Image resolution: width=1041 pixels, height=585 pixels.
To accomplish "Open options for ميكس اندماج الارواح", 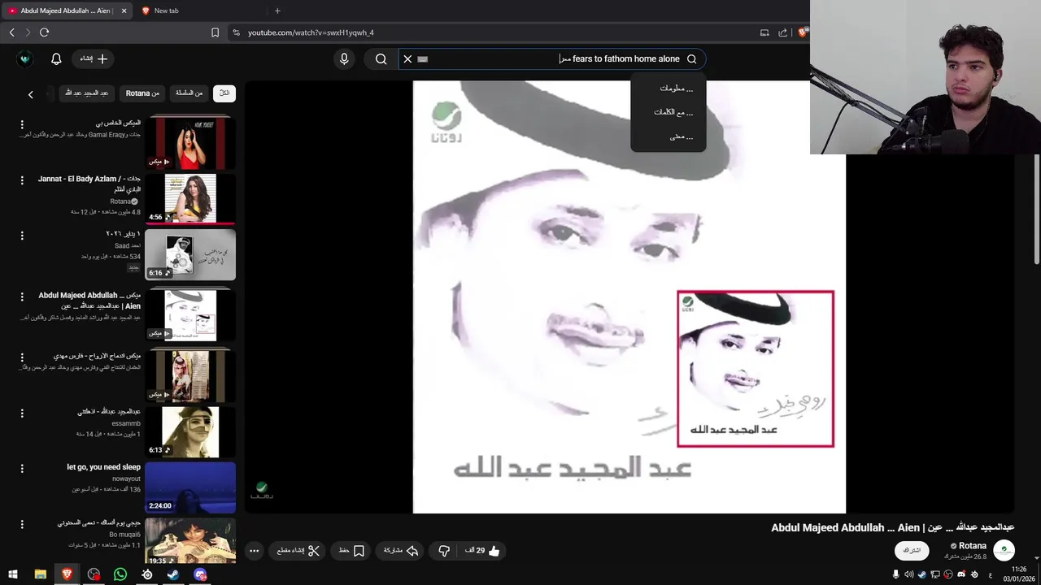I will coord(22,357).
